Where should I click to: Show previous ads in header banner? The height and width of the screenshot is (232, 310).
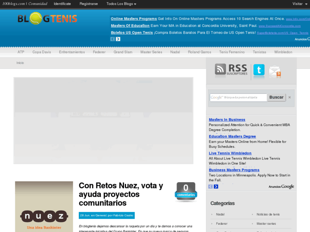[113, 39]
